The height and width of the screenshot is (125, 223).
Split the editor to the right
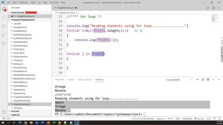tap(214, 8)
